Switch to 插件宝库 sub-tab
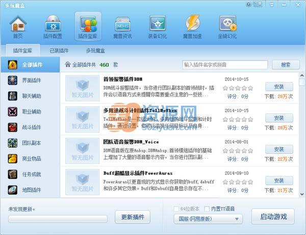Screen dimensions: 306x235 [x=22, y=51]
